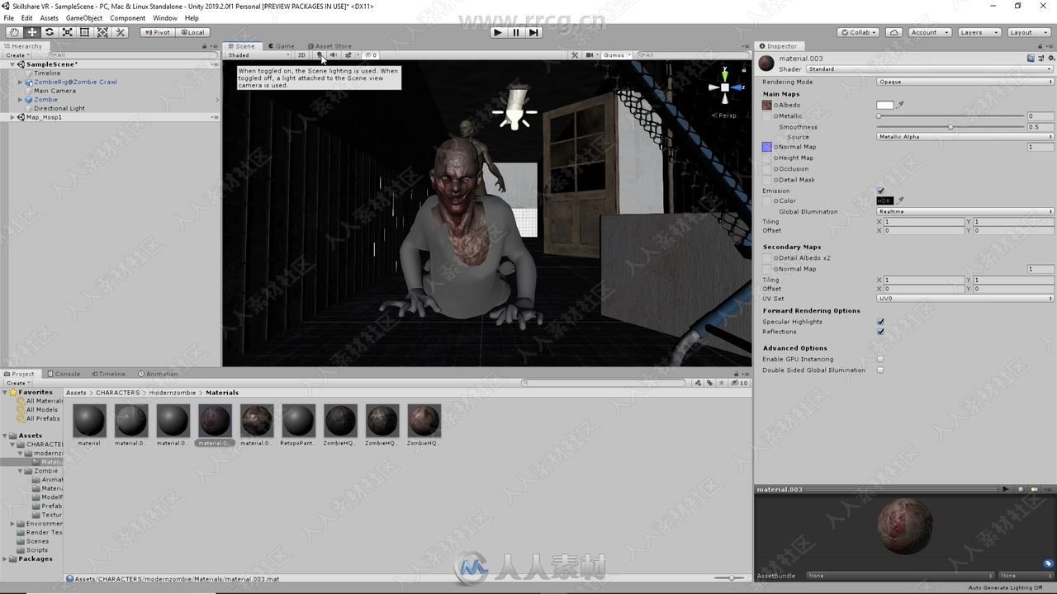Click the Step frame button
The height and width of the screenshot is (594, 1057).
pos(533,32)
